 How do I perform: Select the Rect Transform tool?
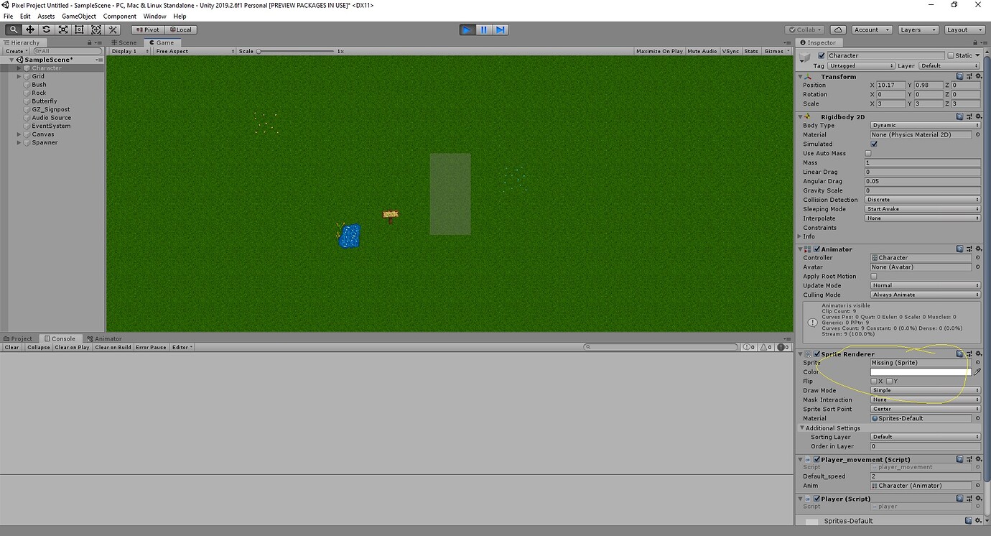pyautogui.click(x=80, y=29)
